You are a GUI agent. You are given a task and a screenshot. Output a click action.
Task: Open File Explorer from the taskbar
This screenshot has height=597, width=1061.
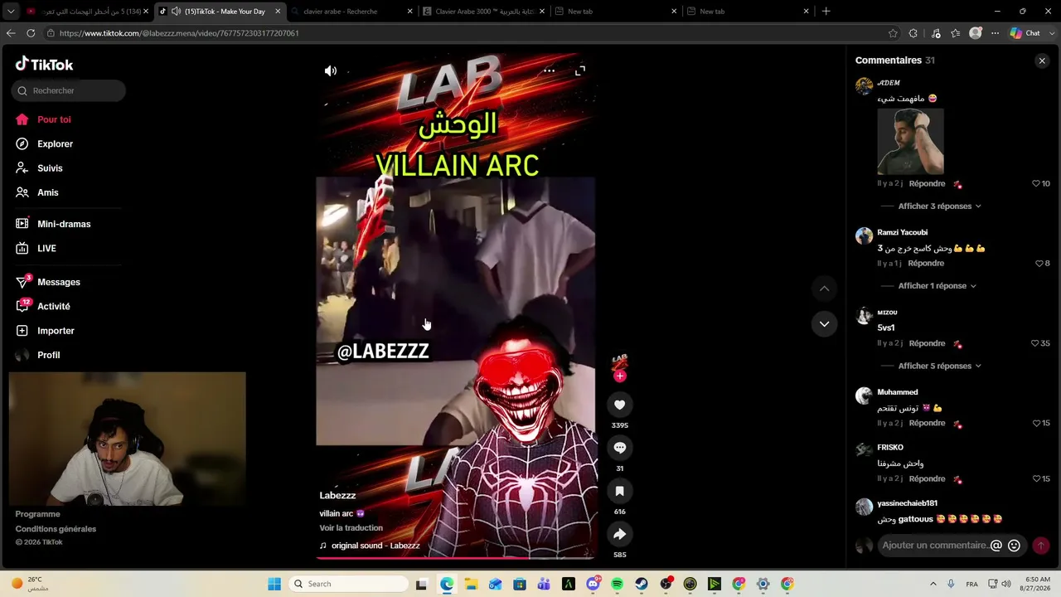[471, 584]
